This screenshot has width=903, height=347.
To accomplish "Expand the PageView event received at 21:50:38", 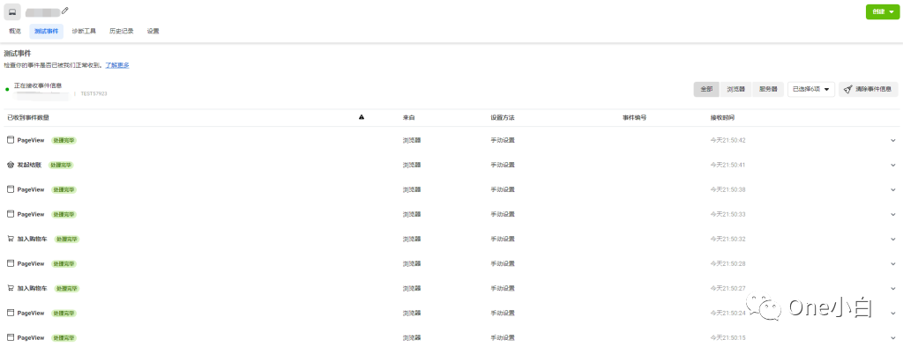I will click(893, 190).
